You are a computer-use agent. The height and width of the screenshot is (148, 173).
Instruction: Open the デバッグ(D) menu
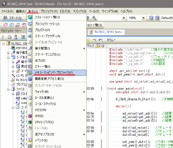tap(80, 11)
